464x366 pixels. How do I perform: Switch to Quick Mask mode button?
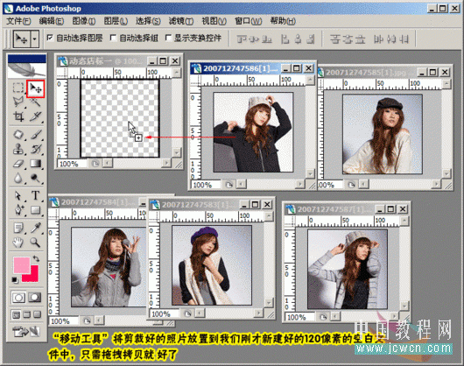click(x=35, y=298)
